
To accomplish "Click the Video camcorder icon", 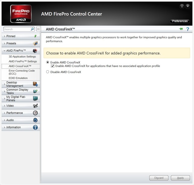I will tap(35, 106).
